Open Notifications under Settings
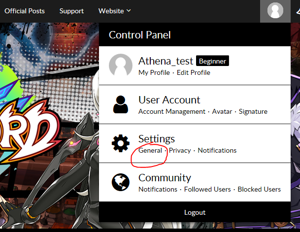This screenshot has height=232, width=300. (217, 150)
